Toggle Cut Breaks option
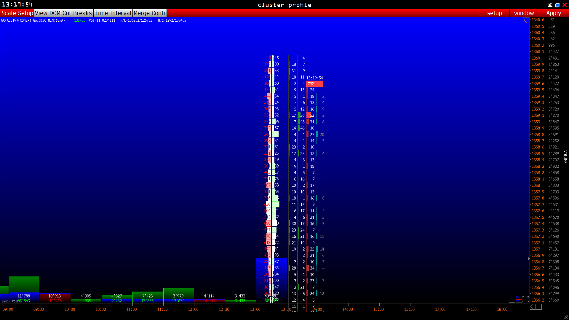Image resolution: width=569 pixels, height=320 pixels. [x=77, y=13]
